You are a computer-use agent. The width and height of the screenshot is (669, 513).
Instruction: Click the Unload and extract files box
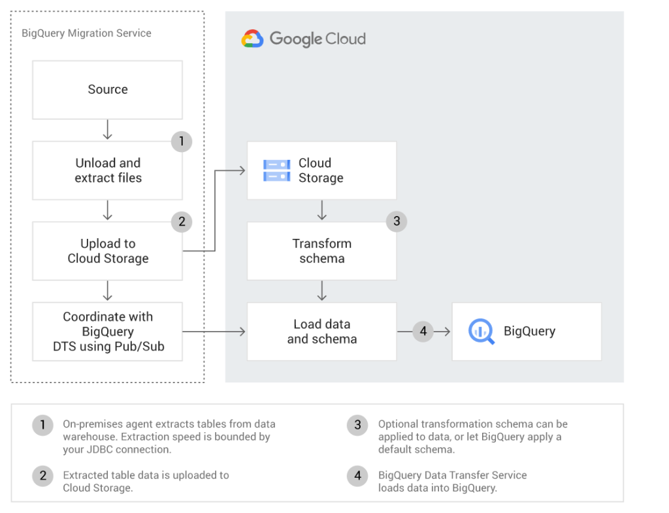click(x=107, y=170)
